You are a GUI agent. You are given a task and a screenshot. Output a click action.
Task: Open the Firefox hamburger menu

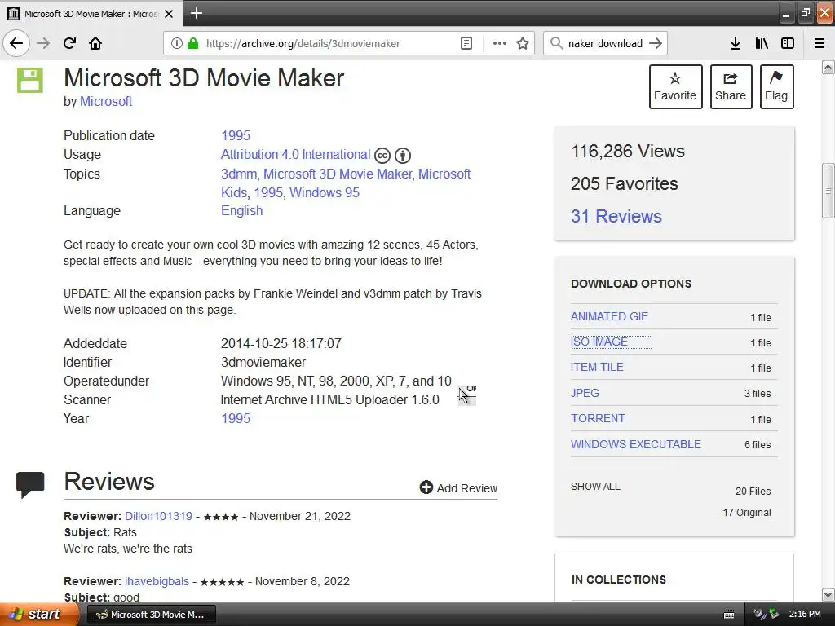click(x=820, y=43)
